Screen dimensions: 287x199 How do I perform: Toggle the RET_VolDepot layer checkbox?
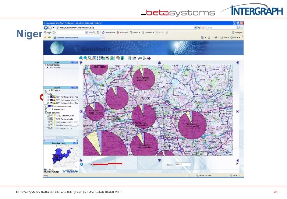pos(48,103)
